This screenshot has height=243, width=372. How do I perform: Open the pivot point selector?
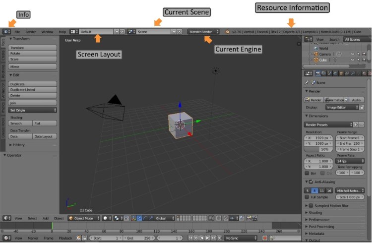tap(118, 218)
